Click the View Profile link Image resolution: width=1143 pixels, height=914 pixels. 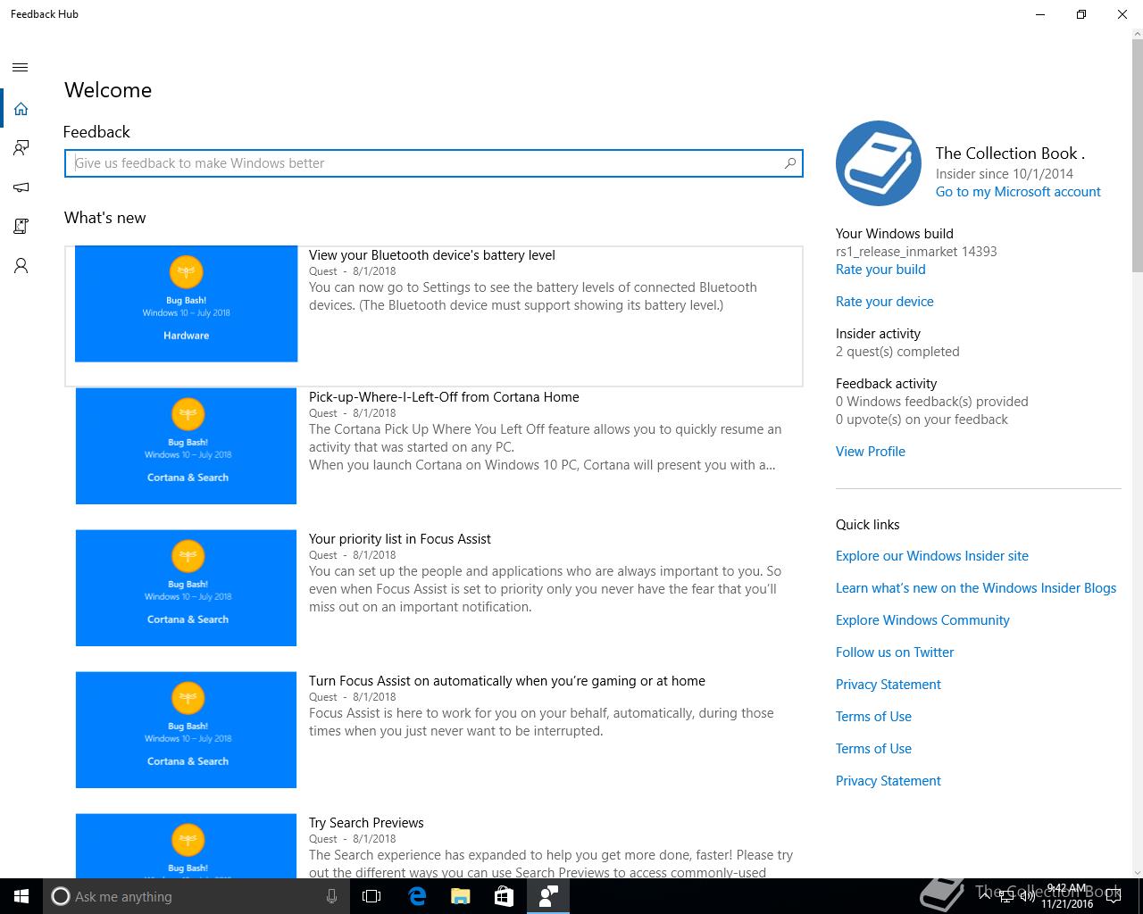click(x=871, y=452)
